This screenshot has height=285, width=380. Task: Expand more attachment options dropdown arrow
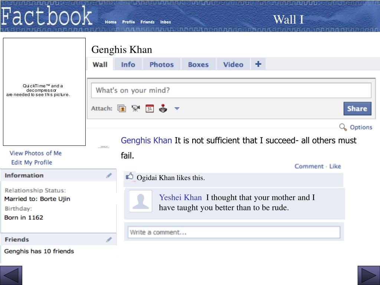coord(177,109)
